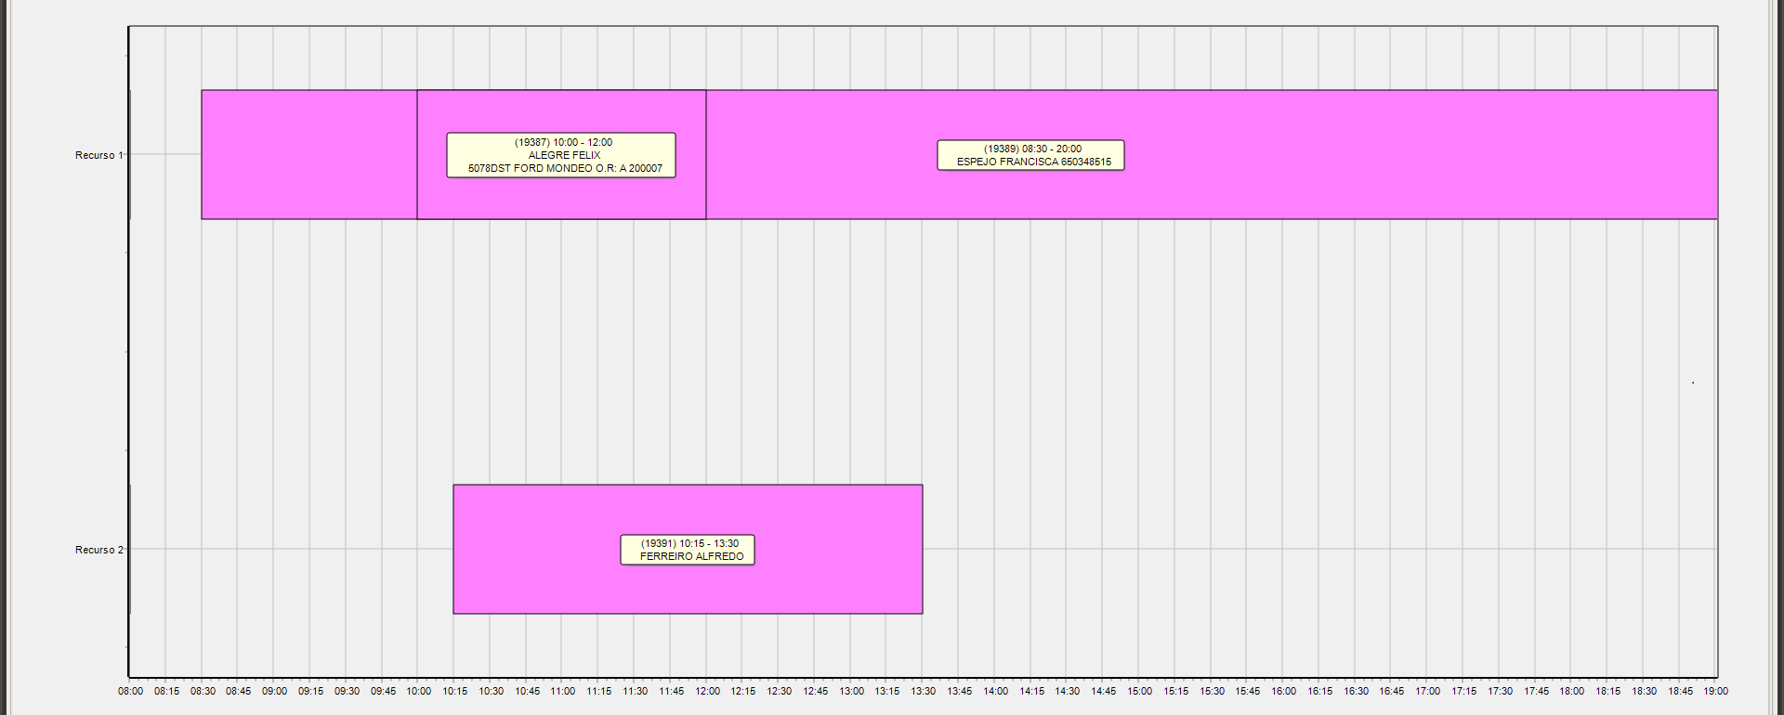This screenshot has height=715, width=1784.
Task: Click the 08:30 time axis label
Action: (203, 691)
